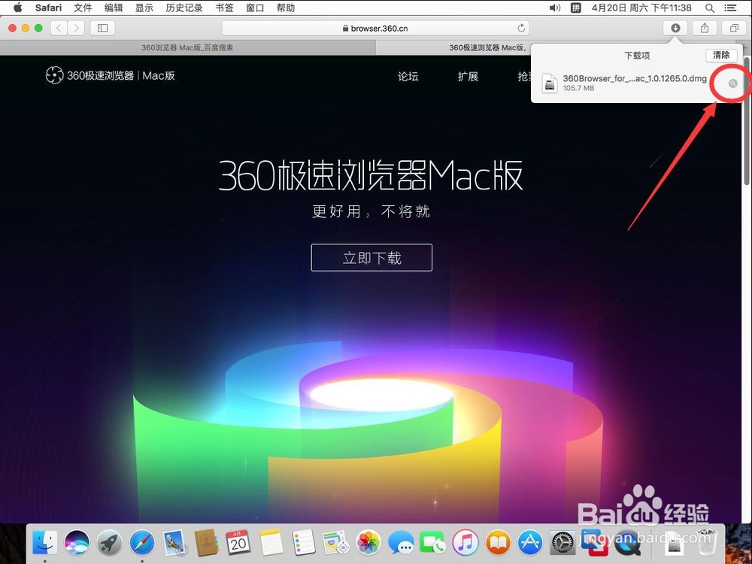The image size is (752, 564).
Task: Open Messages bubble icon in Dock
Action: [x=401, y=543]
